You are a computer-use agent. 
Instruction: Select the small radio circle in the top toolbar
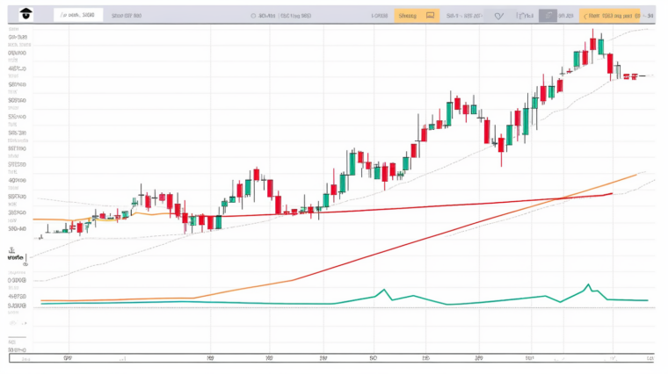click(x=253, y=15)
